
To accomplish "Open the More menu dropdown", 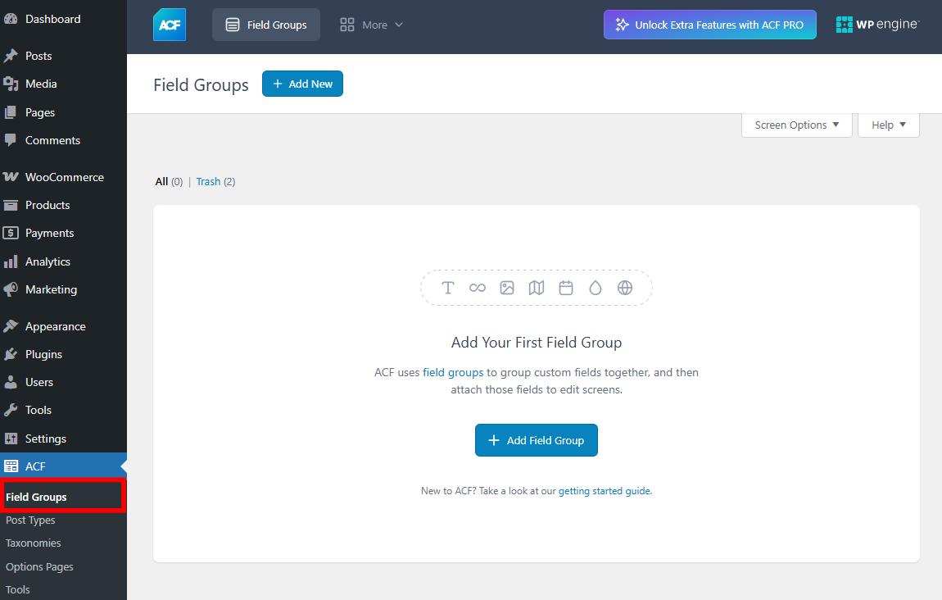I will coord(371,25).
